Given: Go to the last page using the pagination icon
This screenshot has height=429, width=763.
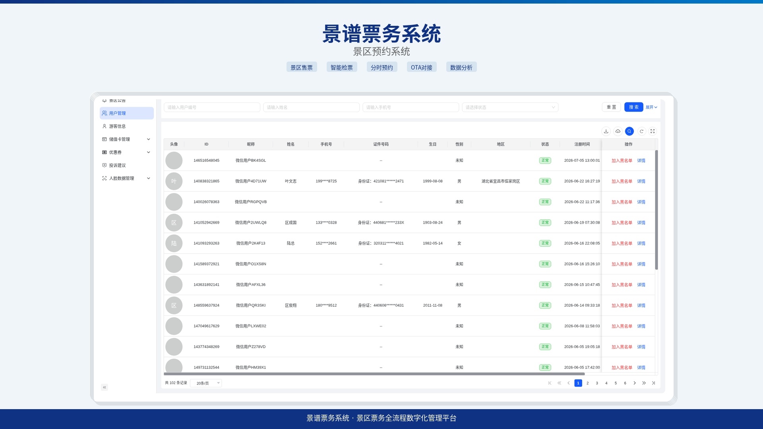Looking at the screenshot, I should point(653,383).
